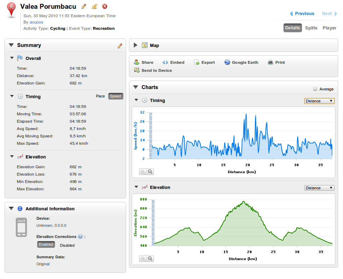Screen dimensions: 343x279
Task: Click the speed peak on Timing chart
Action: [246, 114]
